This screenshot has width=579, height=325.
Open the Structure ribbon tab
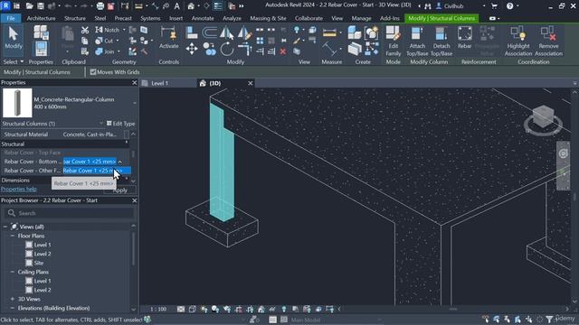click(75, 18)
